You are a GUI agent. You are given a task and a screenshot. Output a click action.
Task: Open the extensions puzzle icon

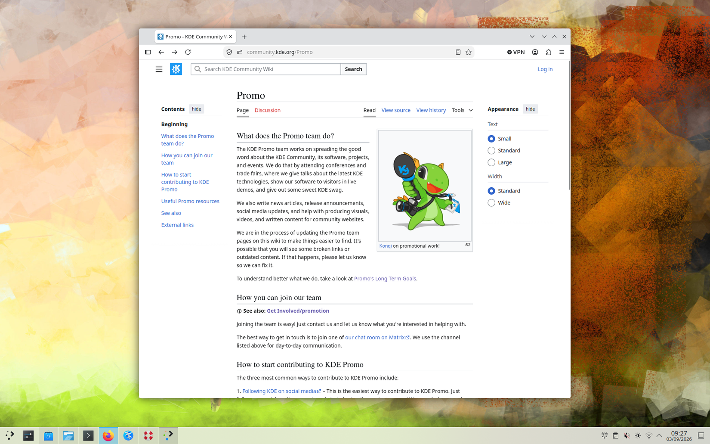click(x=548, y=52)
